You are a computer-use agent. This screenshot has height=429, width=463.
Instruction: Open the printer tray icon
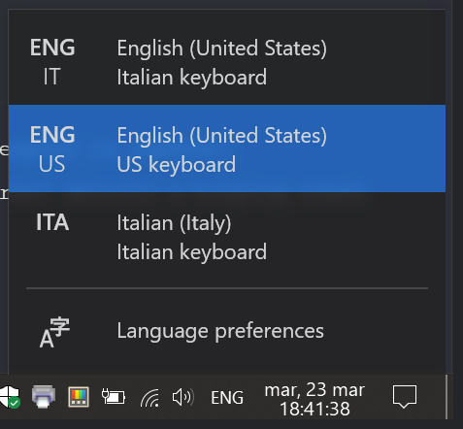(44, 397)
